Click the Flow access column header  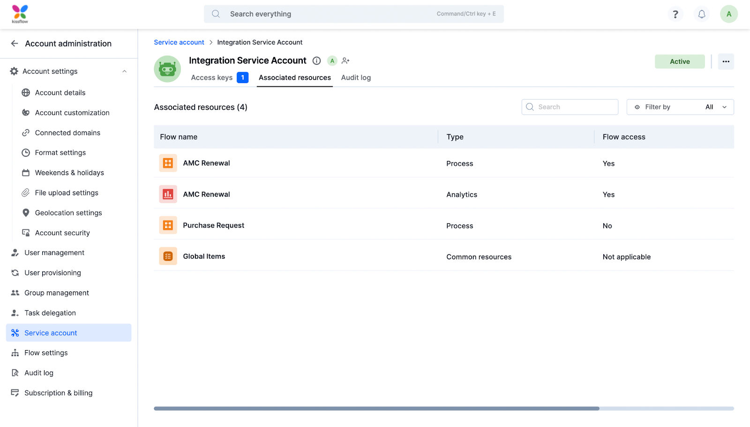click(x=624, y=137)
